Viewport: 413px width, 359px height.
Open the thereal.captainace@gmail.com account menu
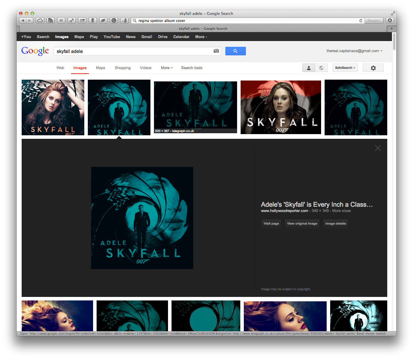tap(354, 51)
